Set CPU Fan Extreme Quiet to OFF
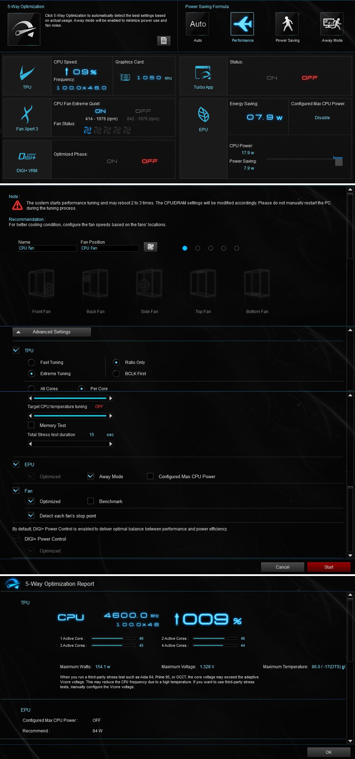The image size is (355, 759). tap(143, 111)
